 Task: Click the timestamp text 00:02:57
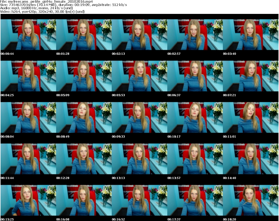click(x=174, y=54)
